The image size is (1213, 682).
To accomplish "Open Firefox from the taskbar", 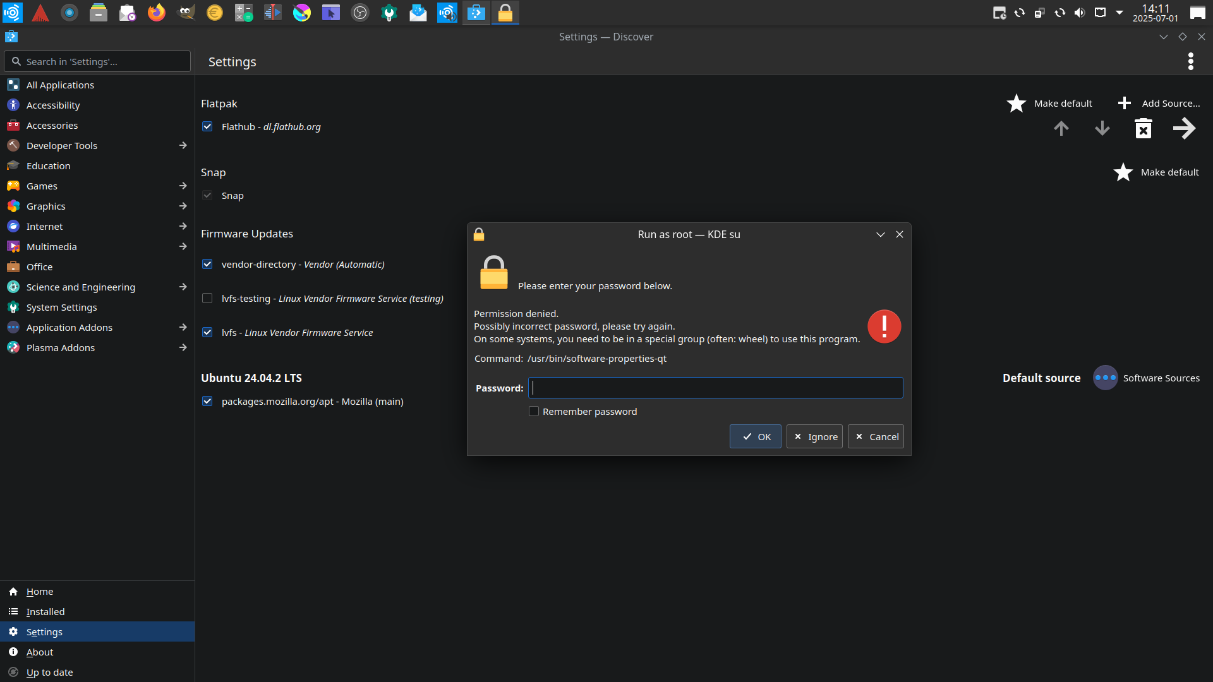I will tap(156, 13).
